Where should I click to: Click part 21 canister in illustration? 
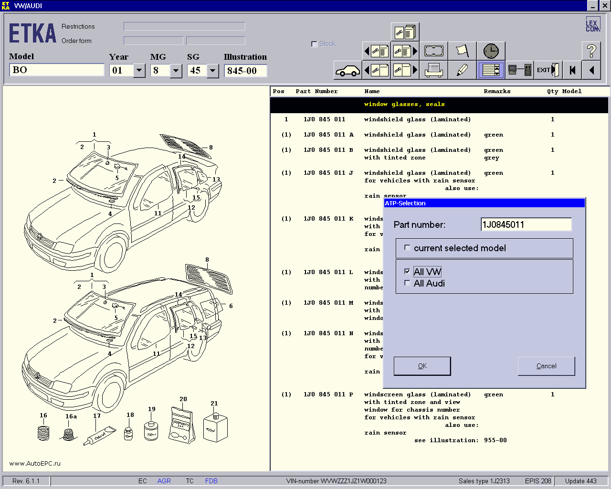[x=215, y=426]
